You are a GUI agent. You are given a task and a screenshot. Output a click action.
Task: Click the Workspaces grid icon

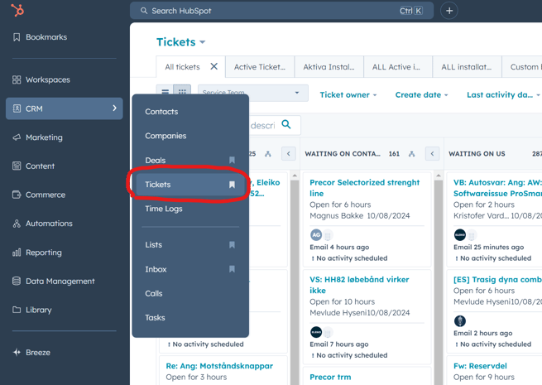pyautogui.click(x=17, y=79)
